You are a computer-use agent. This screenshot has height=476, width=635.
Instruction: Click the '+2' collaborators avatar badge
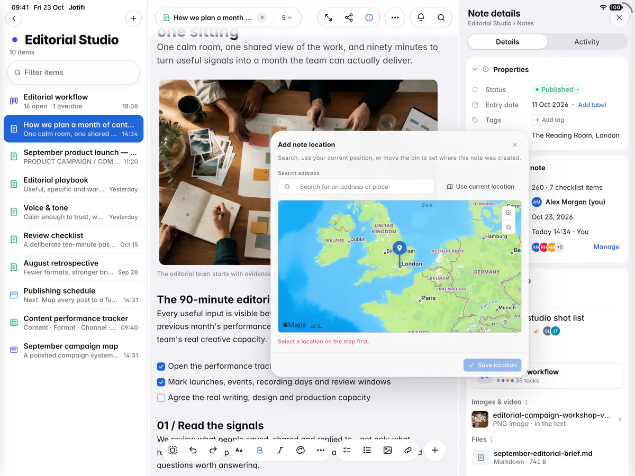[x=560, y=247]
